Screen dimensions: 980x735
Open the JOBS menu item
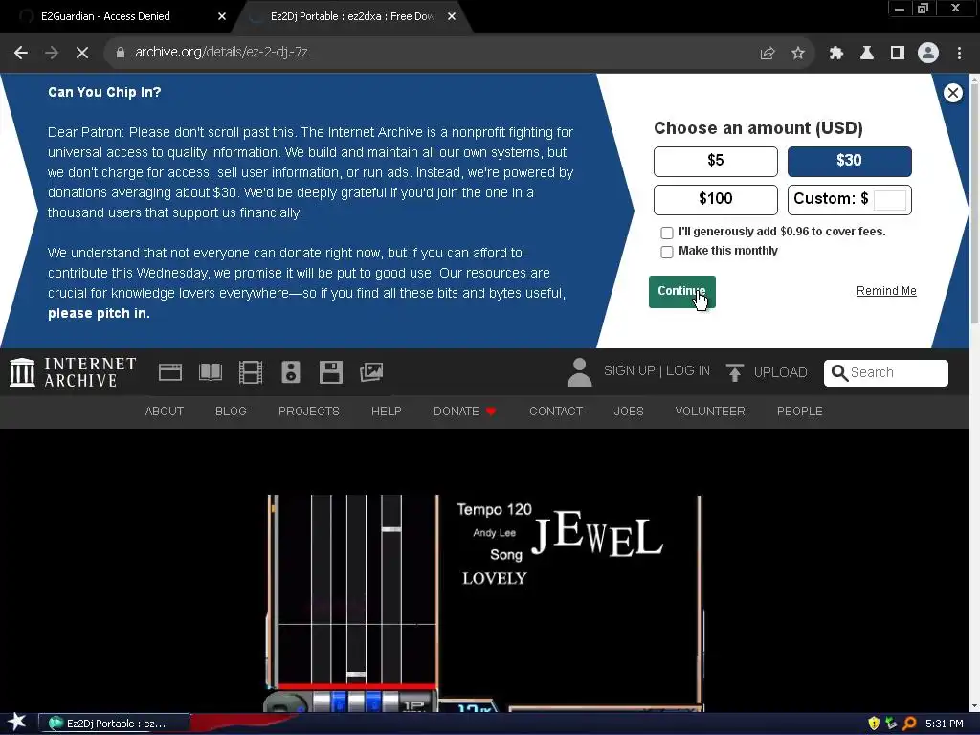[x=629, y=412]
